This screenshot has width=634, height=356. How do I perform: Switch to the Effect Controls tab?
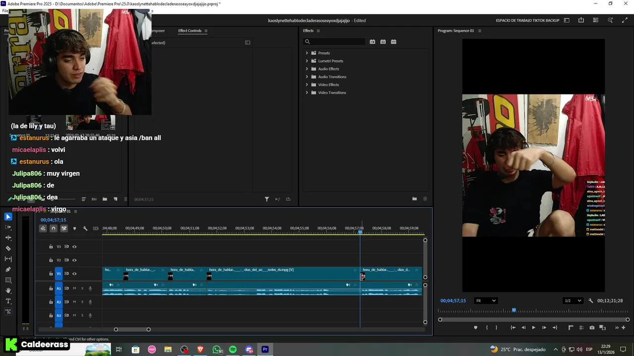[190, 31]
